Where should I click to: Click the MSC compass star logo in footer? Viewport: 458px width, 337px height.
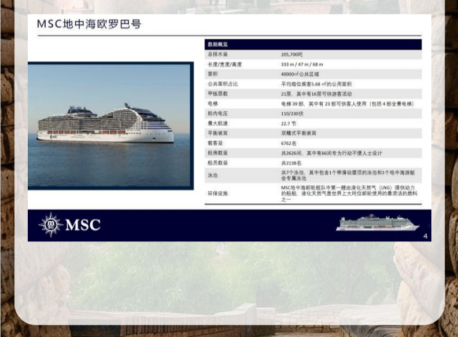tap(51, 225)
